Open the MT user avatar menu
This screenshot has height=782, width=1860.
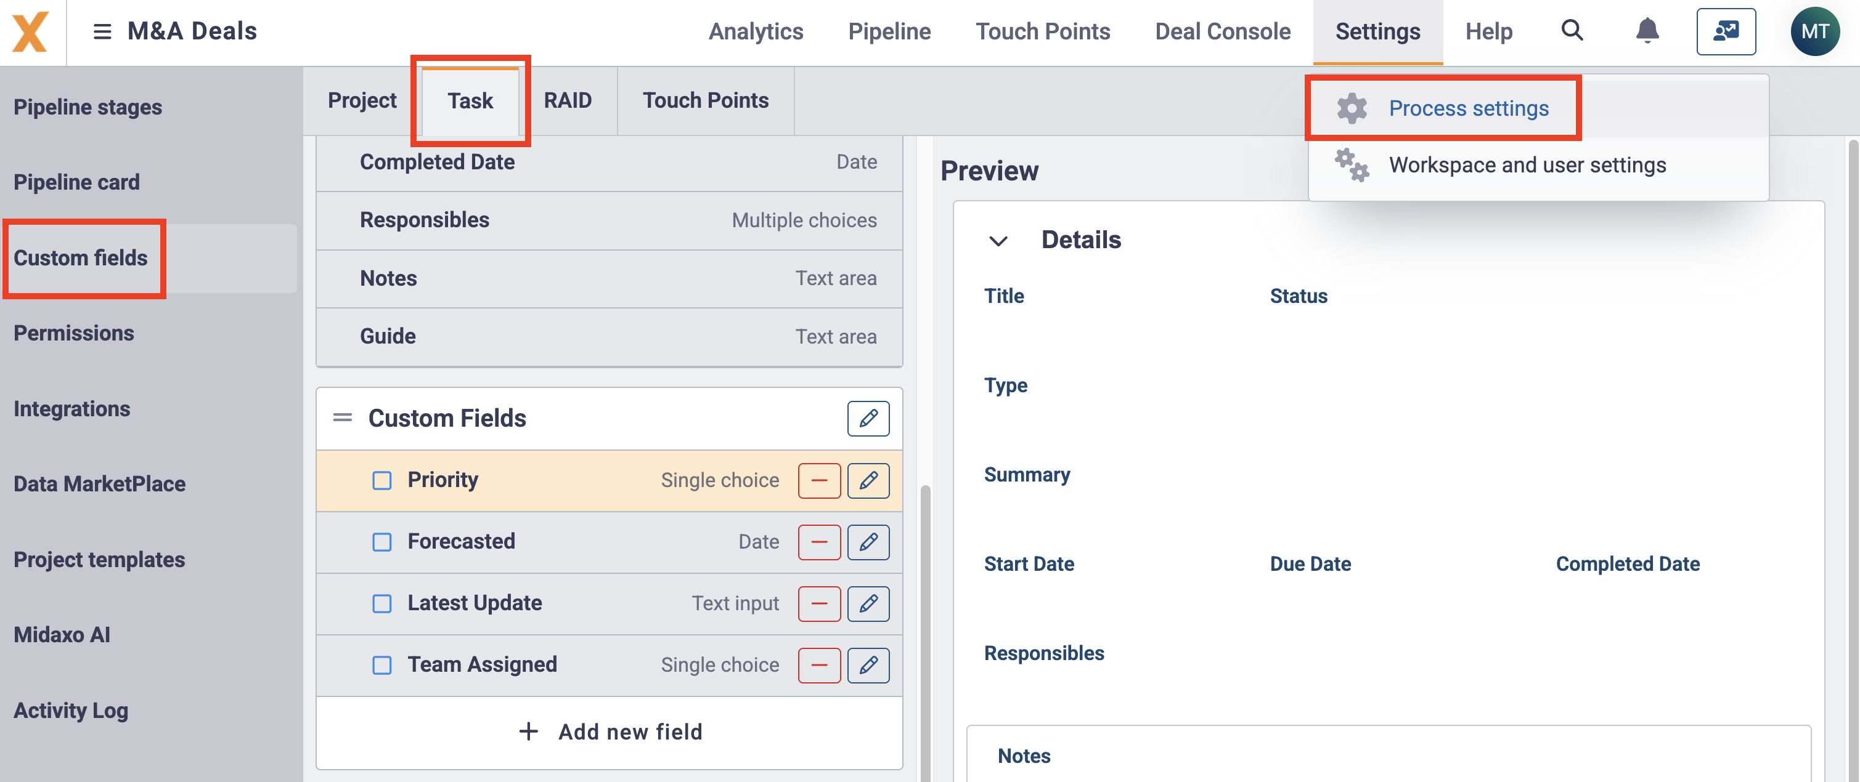1814,32
